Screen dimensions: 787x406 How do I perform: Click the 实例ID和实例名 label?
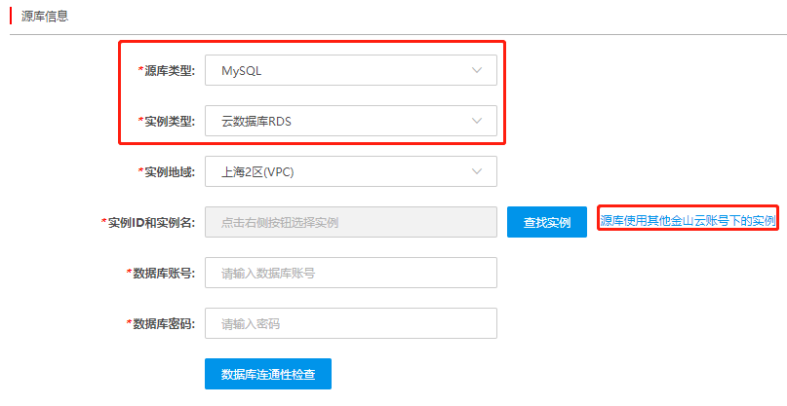coord(148,223)
